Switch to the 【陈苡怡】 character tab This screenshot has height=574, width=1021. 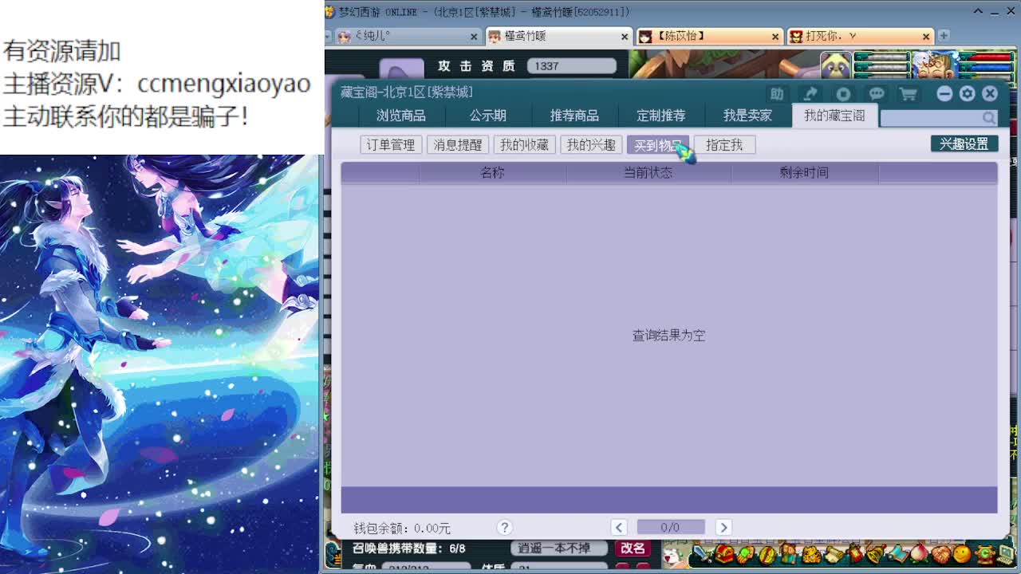(x=708, y=37)
